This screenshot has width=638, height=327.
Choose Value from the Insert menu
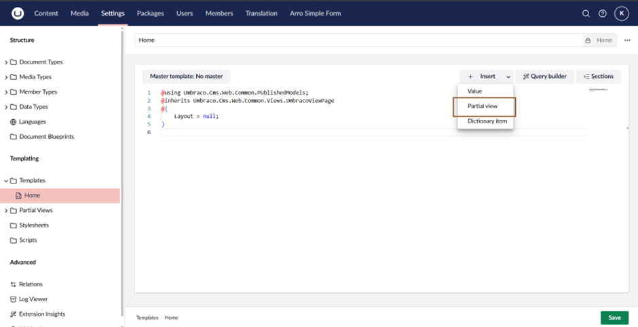tap(485, 91)
